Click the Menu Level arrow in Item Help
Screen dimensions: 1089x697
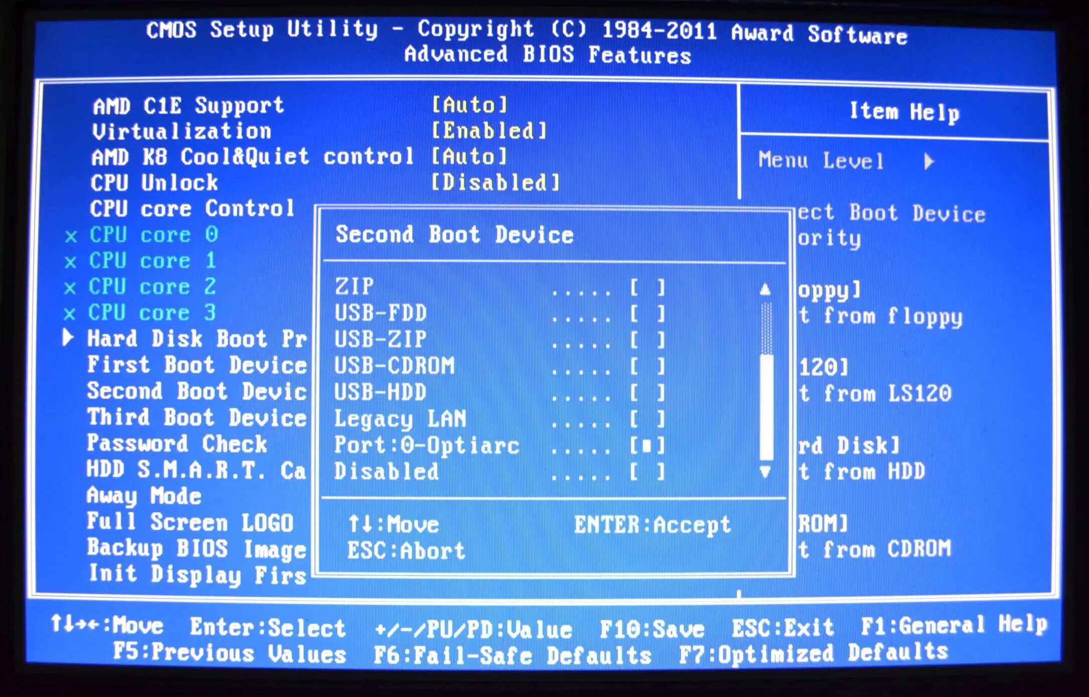tap(929, 162)
